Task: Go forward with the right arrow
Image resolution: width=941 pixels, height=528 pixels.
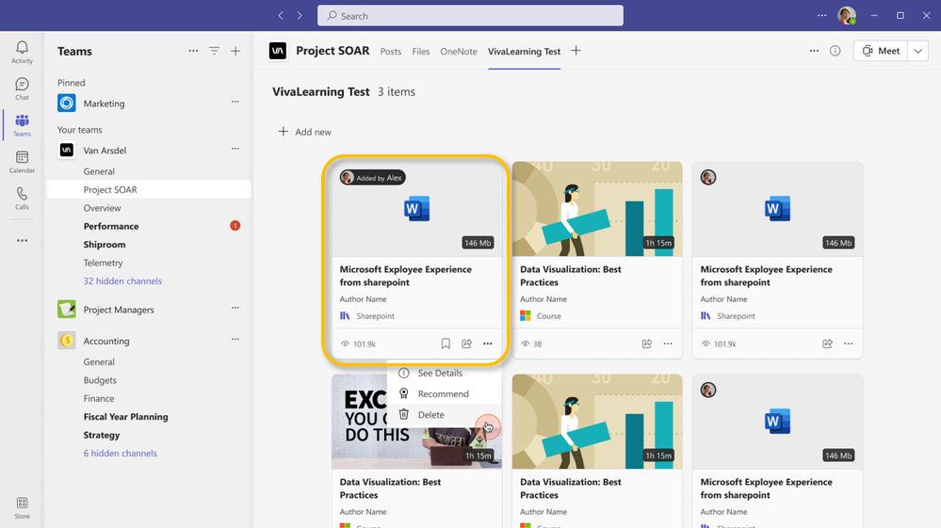Action: (x=300, y=16)
